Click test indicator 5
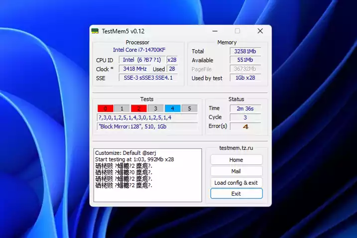 click(189, 109)
